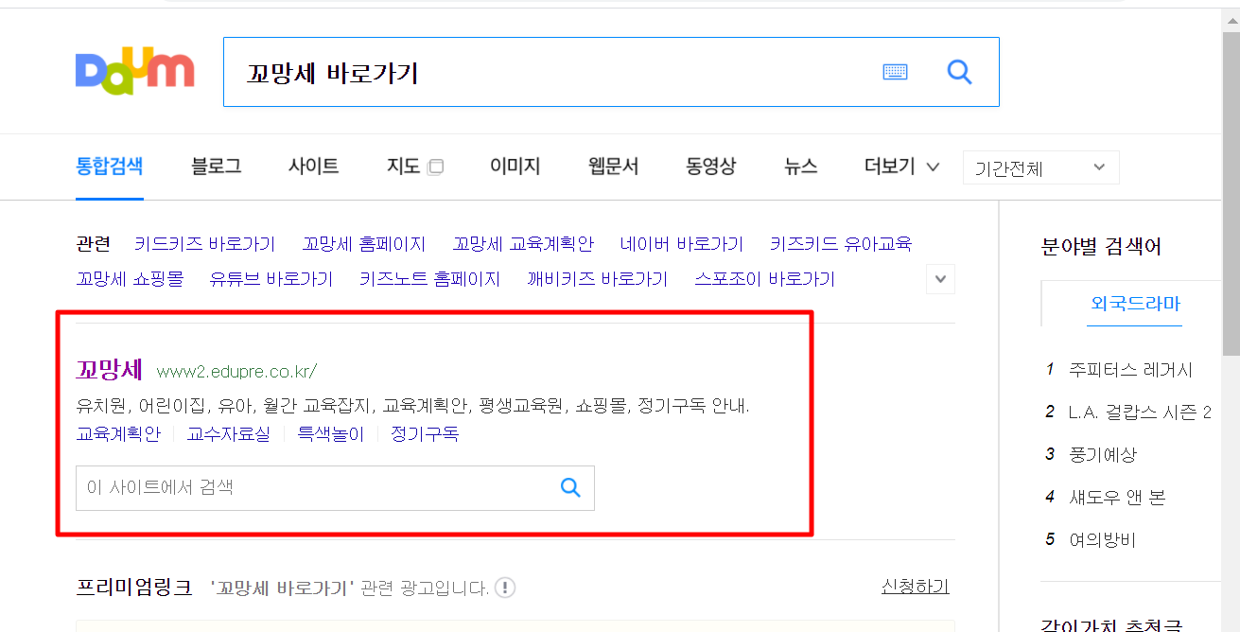Open ranked item 섀도우 앤 본

[x=1117, y=498]
